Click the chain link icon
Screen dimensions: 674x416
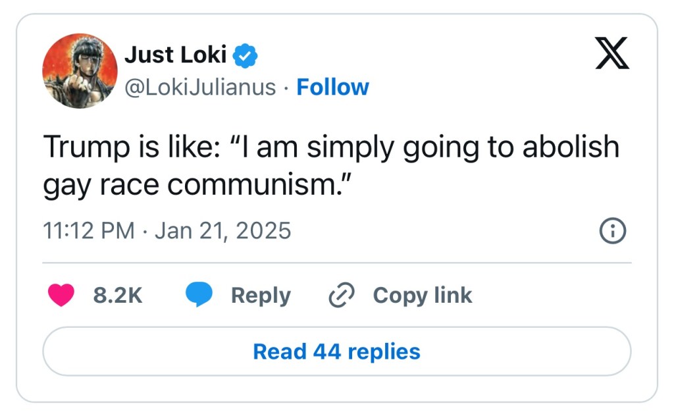342,296
